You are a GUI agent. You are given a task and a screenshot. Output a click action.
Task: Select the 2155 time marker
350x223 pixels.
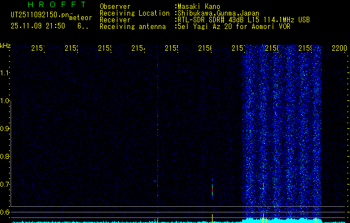171,48
